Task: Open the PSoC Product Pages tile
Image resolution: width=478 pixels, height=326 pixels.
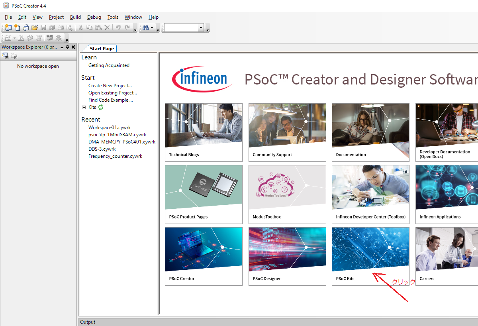Action: coord(204,194)
